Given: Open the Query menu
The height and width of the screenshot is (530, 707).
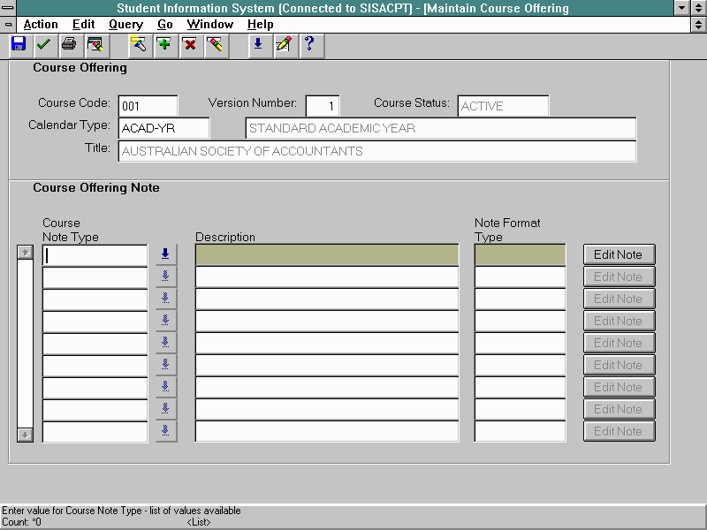Looking at the screenshot, I should [125, 25].
